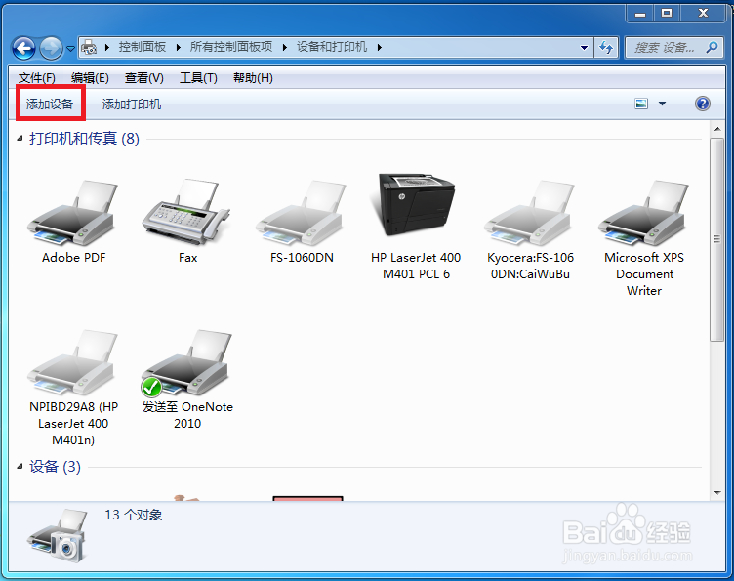Open the view options dropdown arrow
The image size is (734, 581).
point(662,104)
